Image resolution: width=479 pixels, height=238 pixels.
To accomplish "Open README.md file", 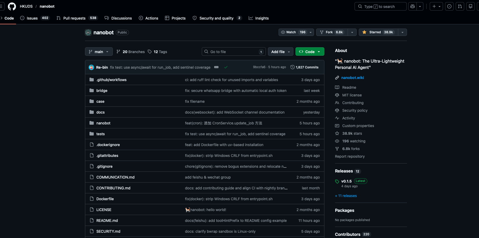I will [107, 221].
